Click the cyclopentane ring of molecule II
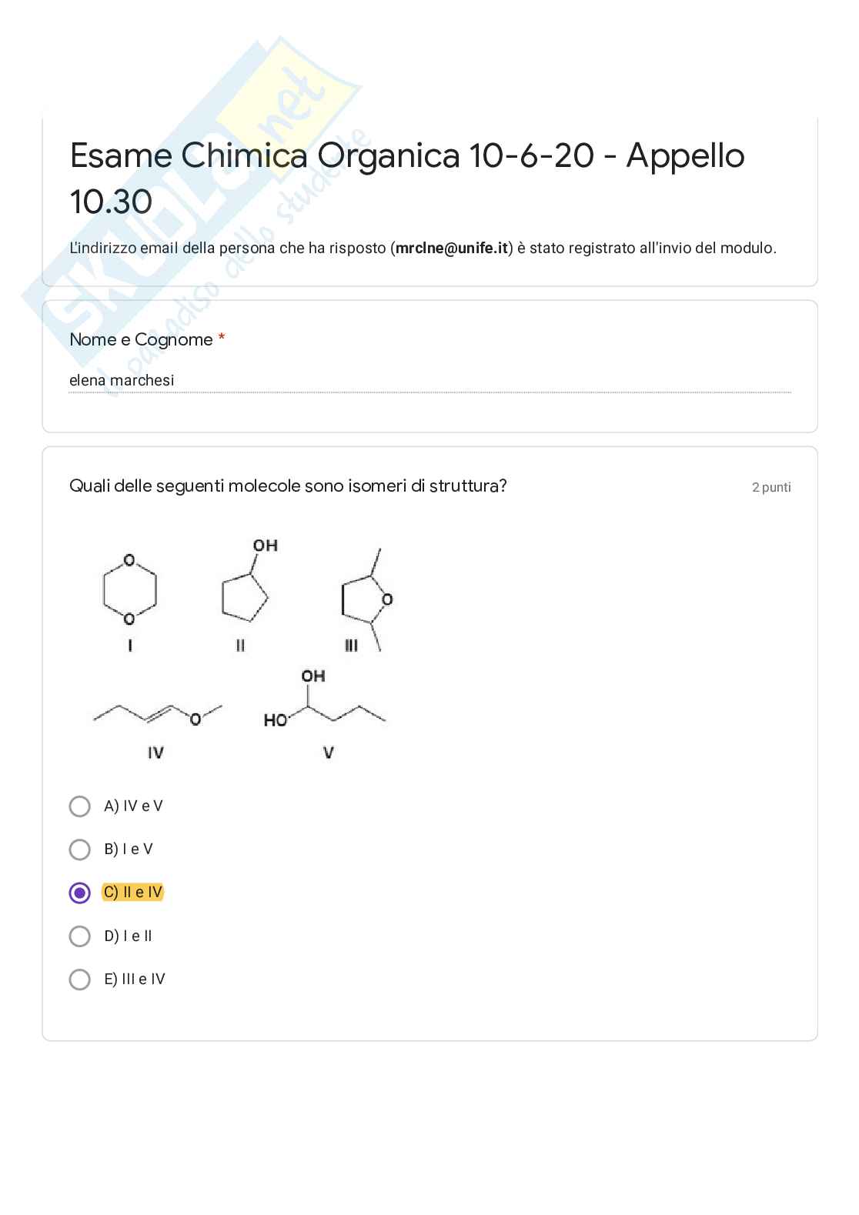This screenshot has height=1215, width=859. point(243,598)
